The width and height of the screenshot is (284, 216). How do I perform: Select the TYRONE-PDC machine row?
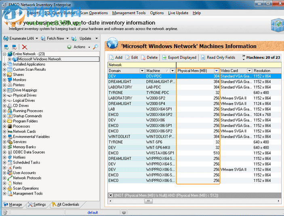[194, 93]
